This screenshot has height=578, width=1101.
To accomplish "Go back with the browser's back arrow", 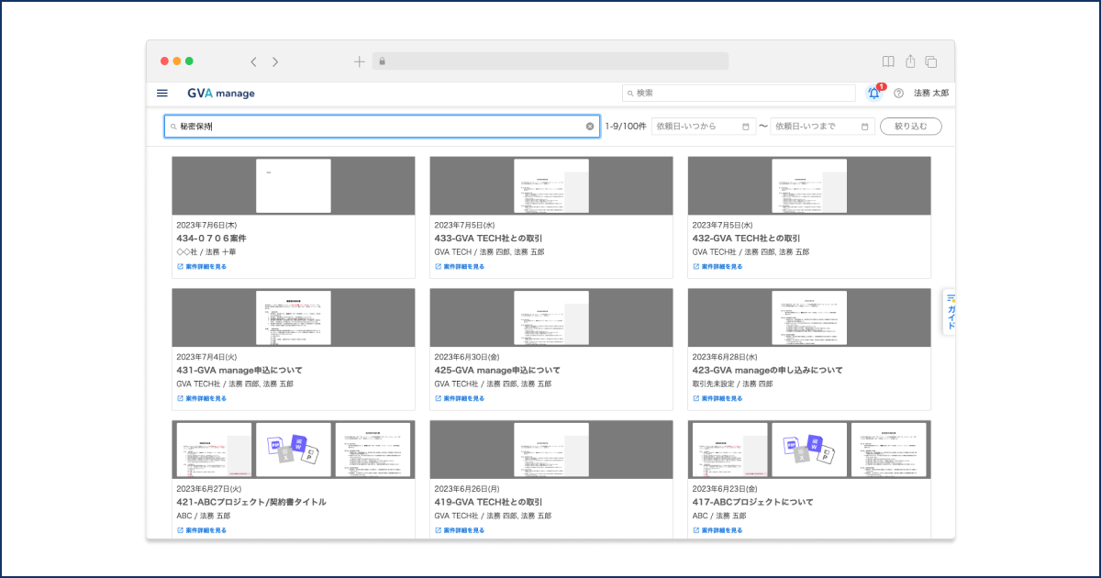I will (x=254, y=61).
